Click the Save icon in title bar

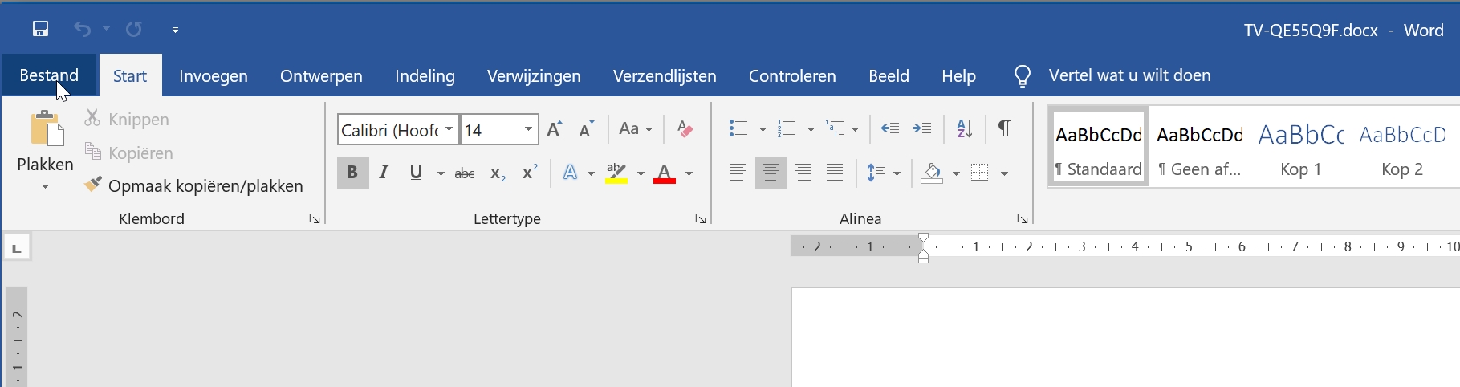point(40,30)
